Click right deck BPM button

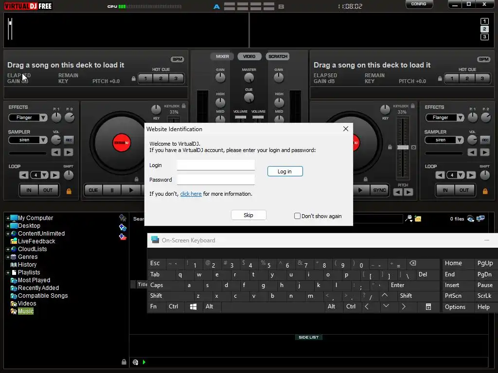click(x=483, y=59)
